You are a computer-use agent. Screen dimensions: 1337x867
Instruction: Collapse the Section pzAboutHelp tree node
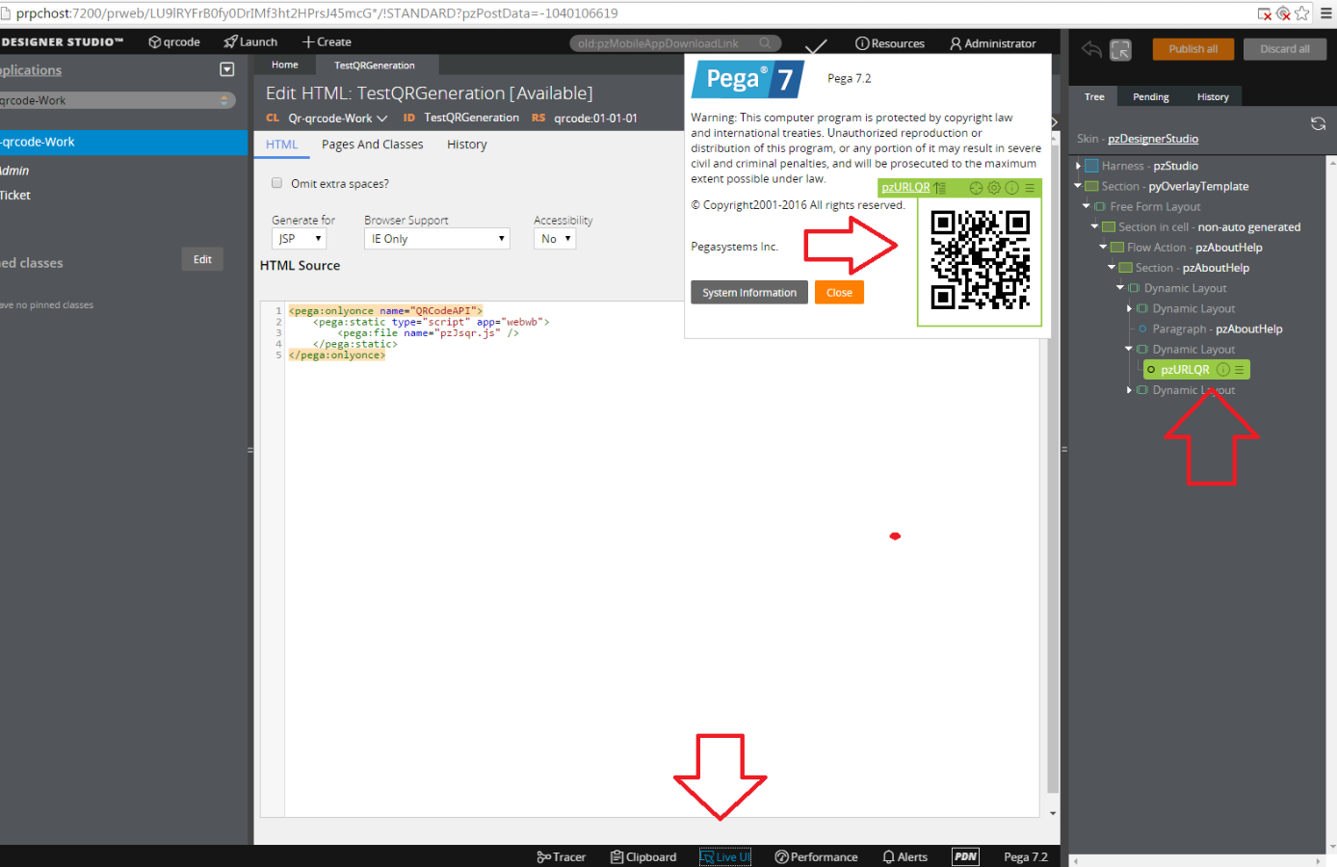click(x=1112, y=267)
